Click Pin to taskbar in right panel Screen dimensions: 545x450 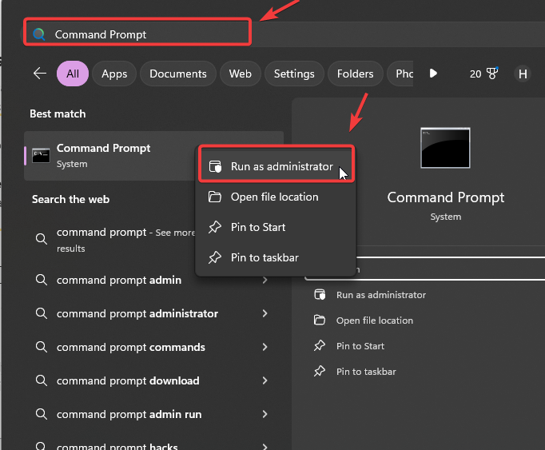click(366, 372)
